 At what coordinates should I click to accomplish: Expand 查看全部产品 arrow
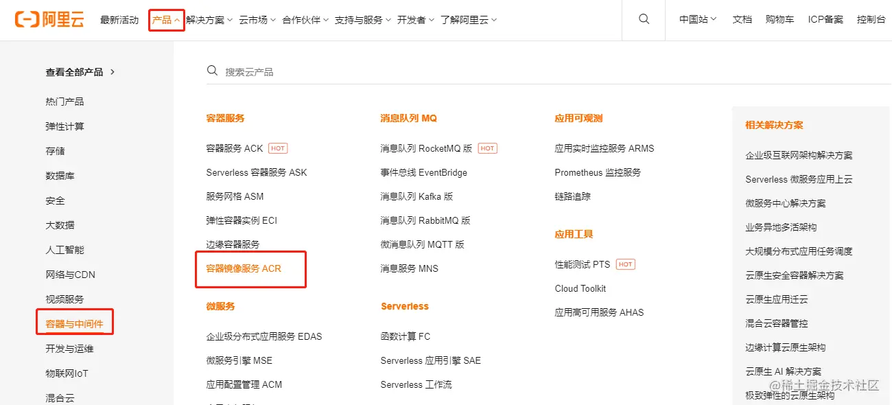point(113,71)
